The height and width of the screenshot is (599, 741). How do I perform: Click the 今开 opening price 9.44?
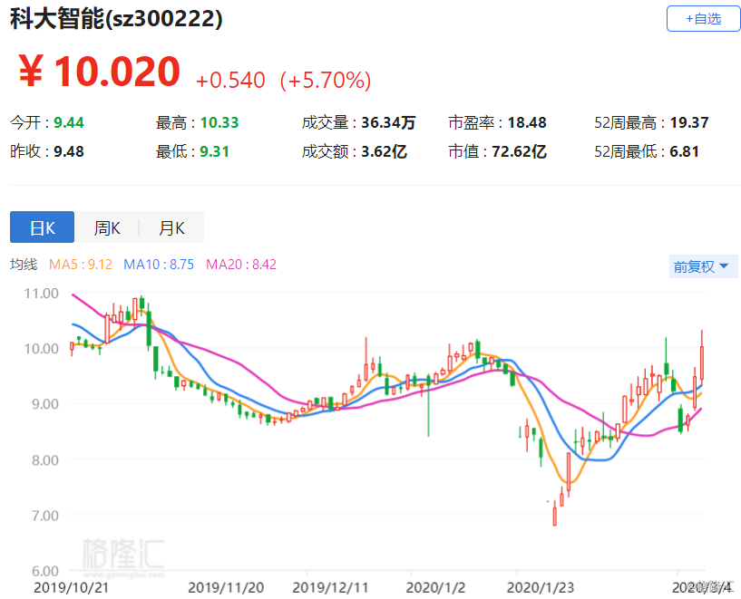69,122
